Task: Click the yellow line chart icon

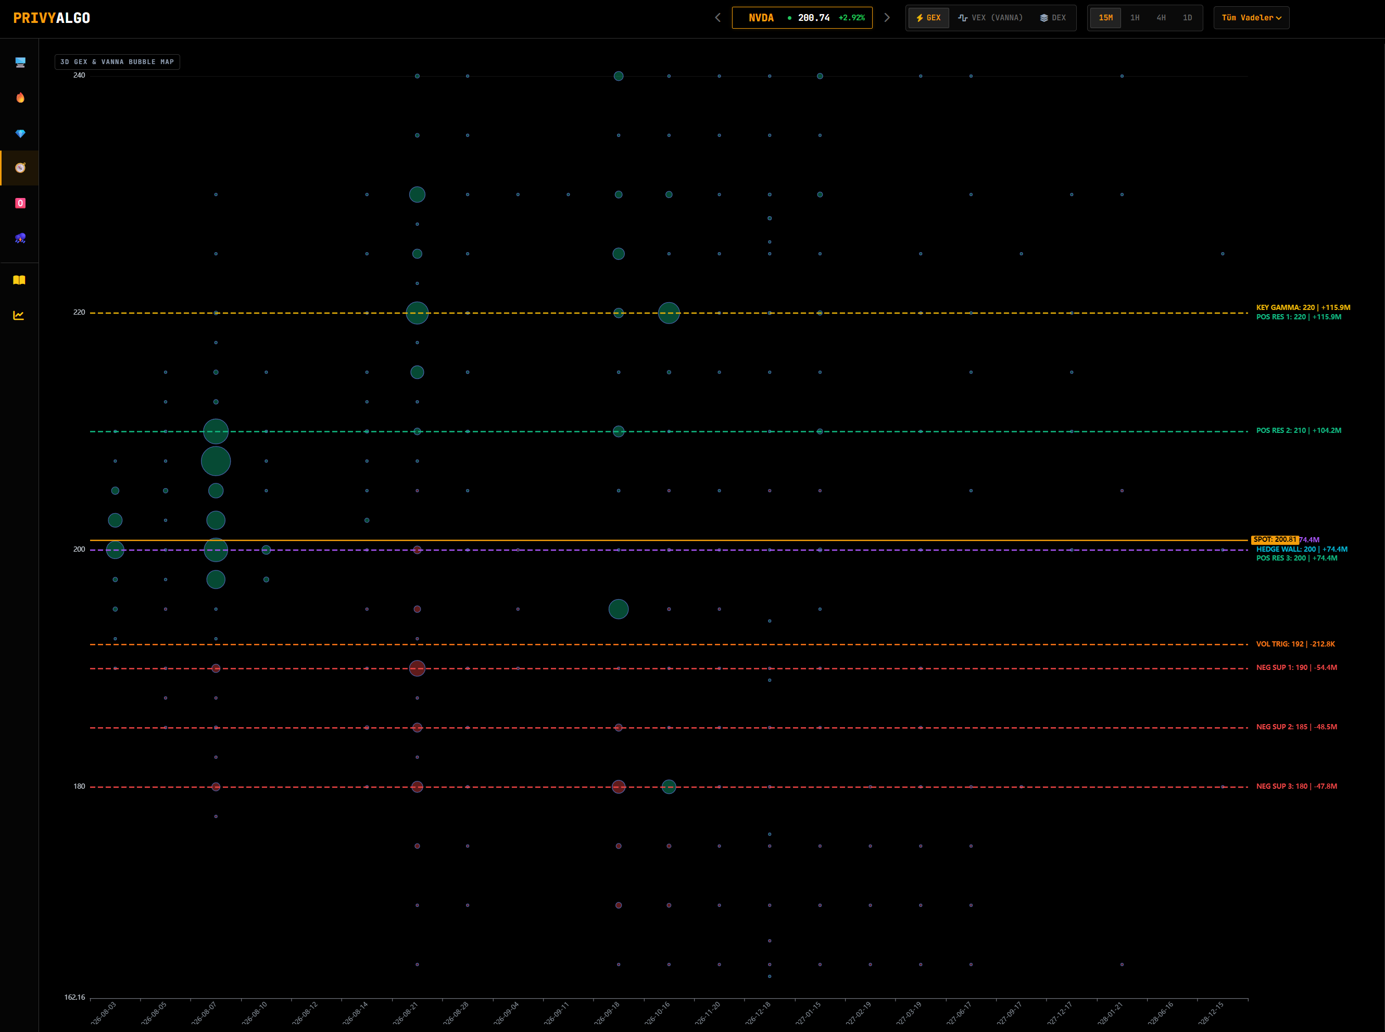Action: coord(19,315)
